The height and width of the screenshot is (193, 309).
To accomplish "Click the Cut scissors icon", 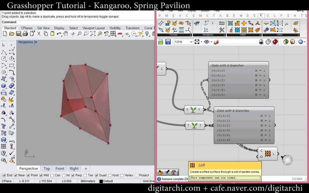I will pos(39,34).
